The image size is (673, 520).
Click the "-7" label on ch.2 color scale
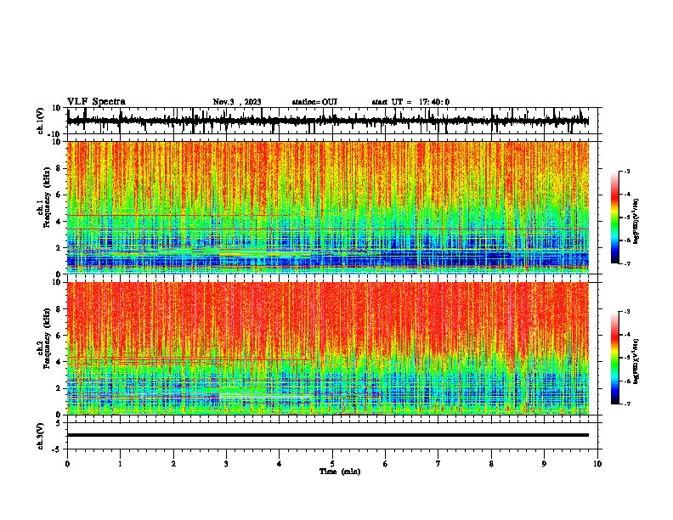point(627,404)
